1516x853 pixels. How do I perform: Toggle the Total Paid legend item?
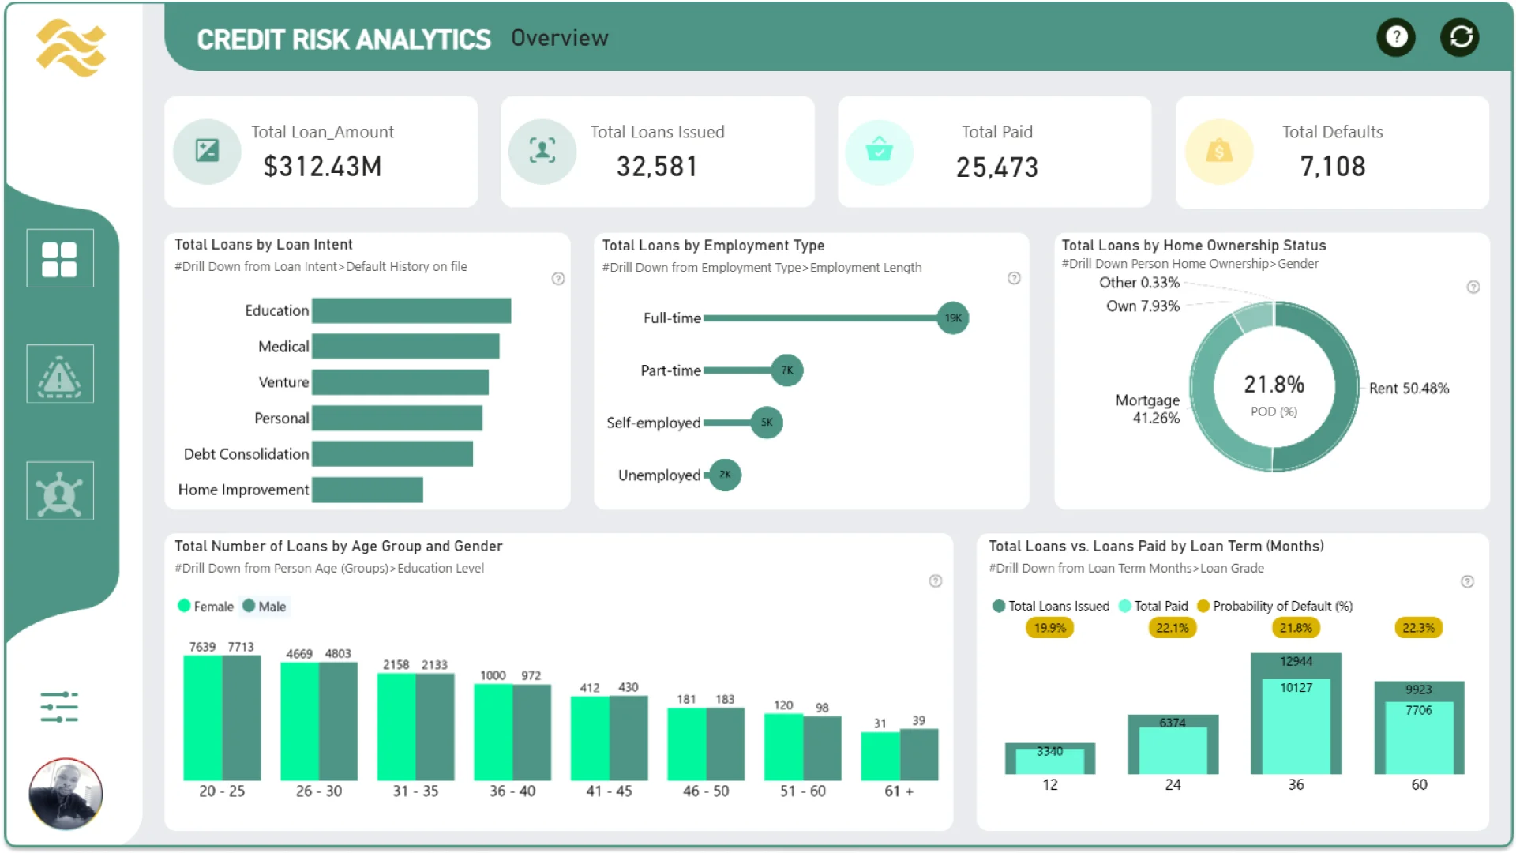(x=1154, y=607)
